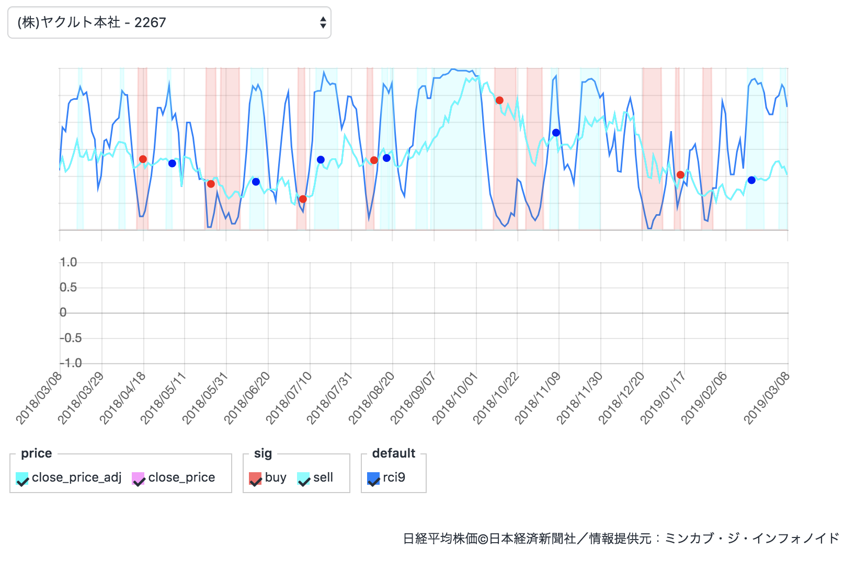Click the red buy marker near 2019/01/17

(x=680, y=174)
